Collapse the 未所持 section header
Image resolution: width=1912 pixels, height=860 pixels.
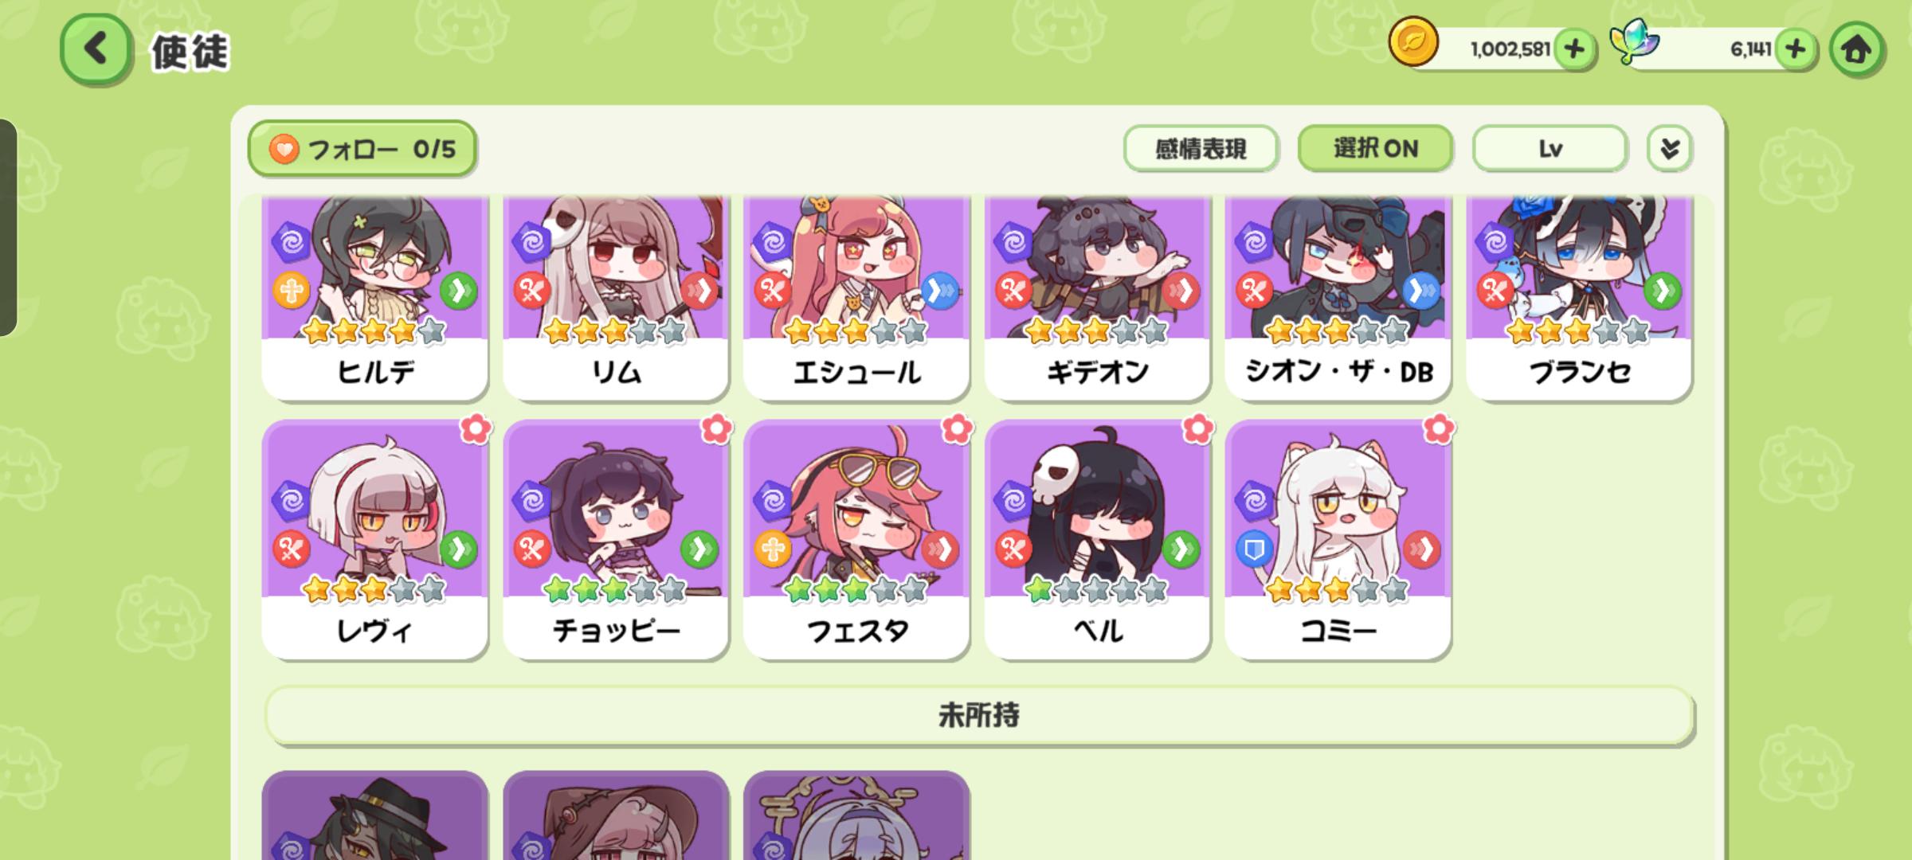pyautogui.click(x=979, y=716)
